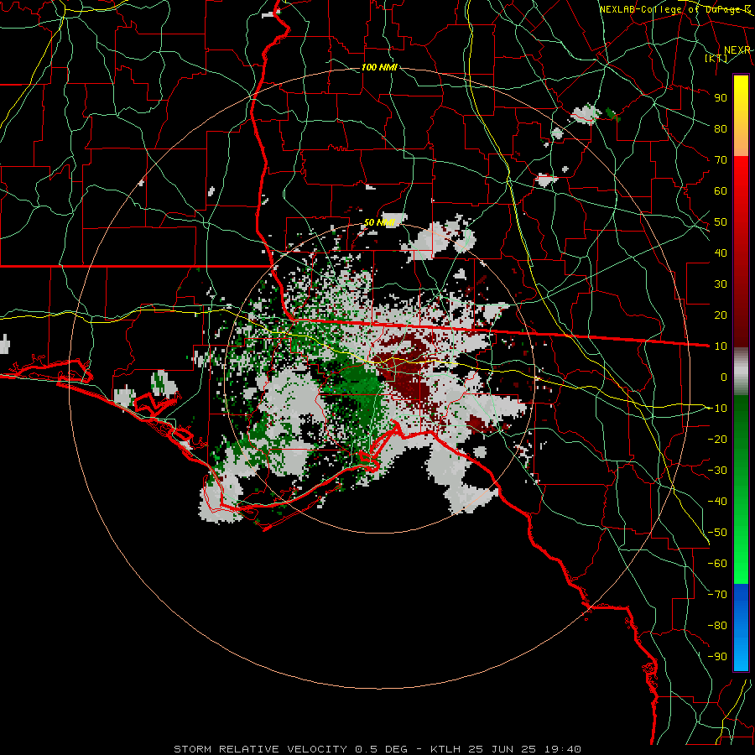Screen dimensions: 755x755
Task: Click the "NEXR" label above the scale
Action: coord(737,50)
